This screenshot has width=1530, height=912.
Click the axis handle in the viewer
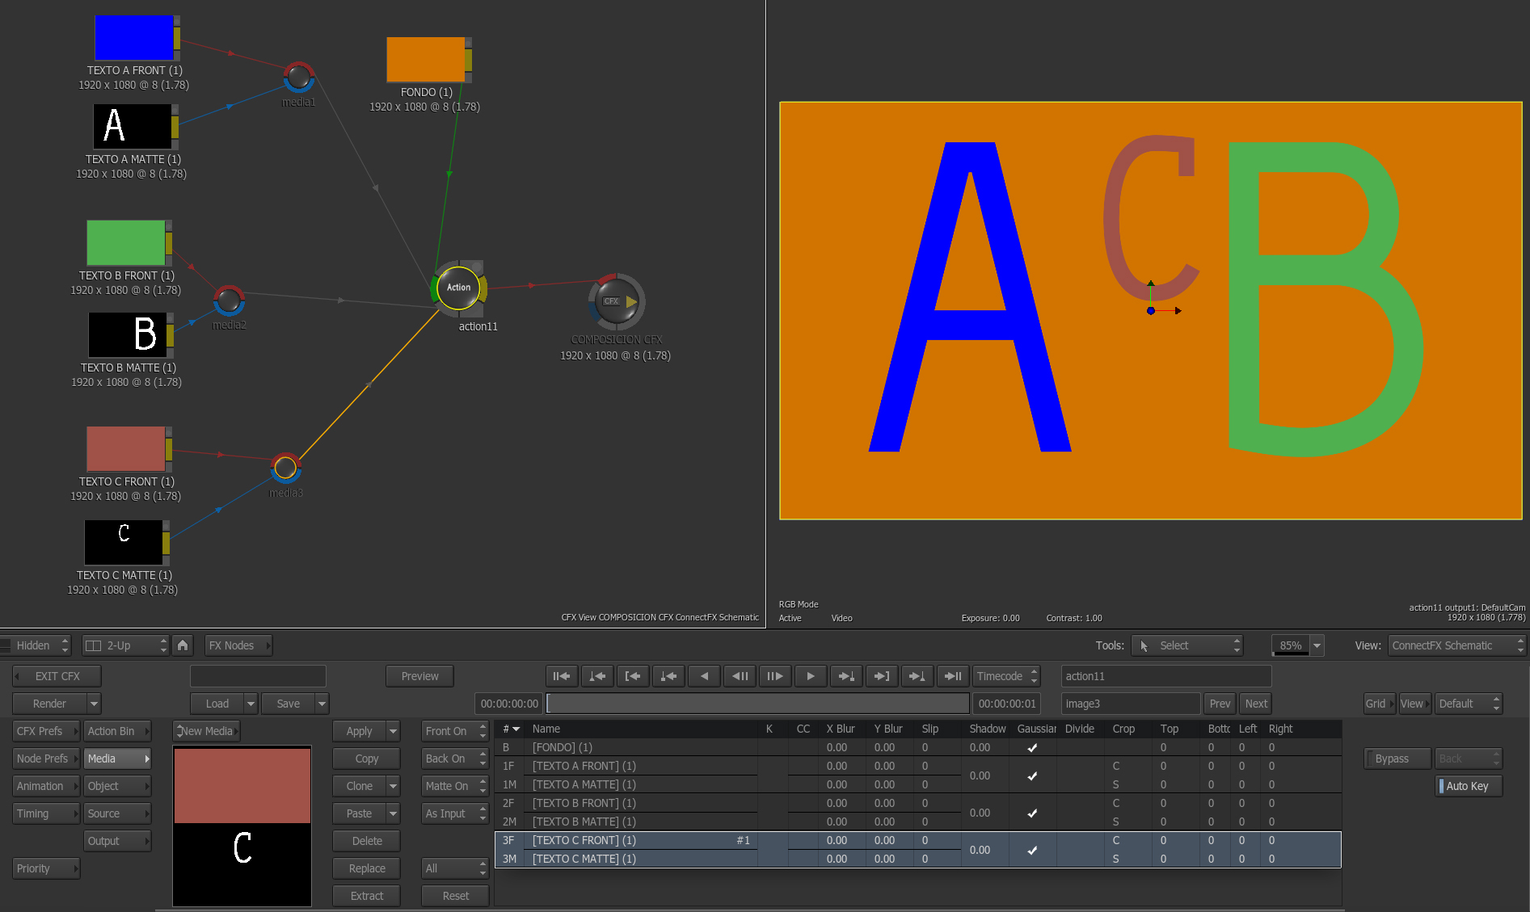1151,311
